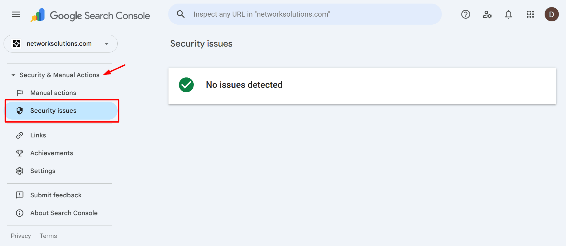Screen dimensions: 566x246
Task: Open the help question mark icon
Action: pos(466,14)
